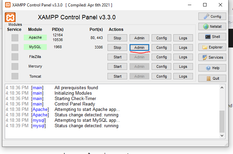Click the log area scrollbar thumb
Screen dimensions: 233x154
point(222,121)
